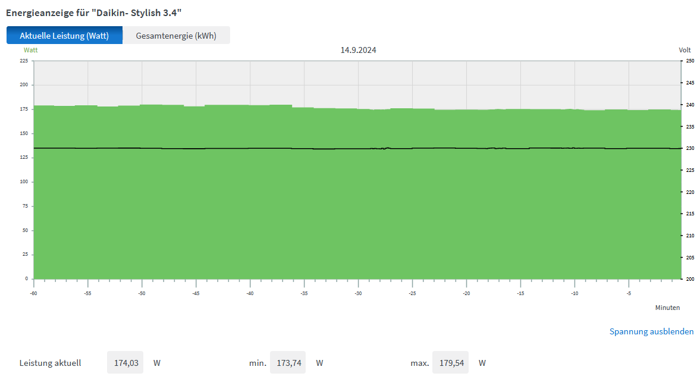Select the Aktuelle Leistung (Watt) tab
The image size is (697, 376).
[x=64, y=36]
